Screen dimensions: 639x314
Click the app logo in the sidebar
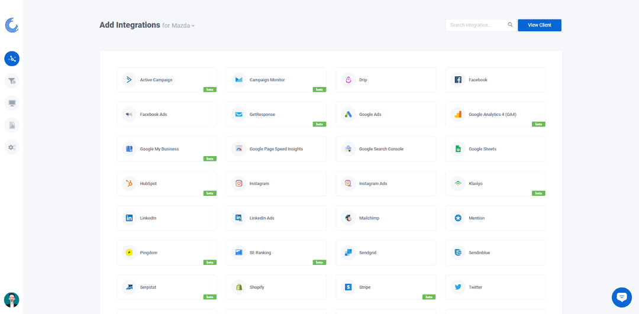pyautogui.click(x=12, y=25)
